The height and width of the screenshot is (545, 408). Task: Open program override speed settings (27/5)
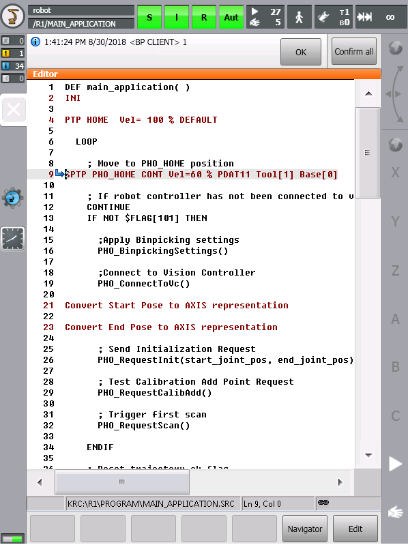(265, 16)
